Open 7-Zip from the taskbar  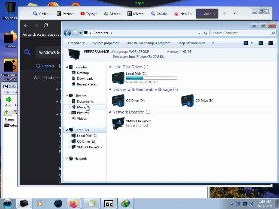[109, 204]
